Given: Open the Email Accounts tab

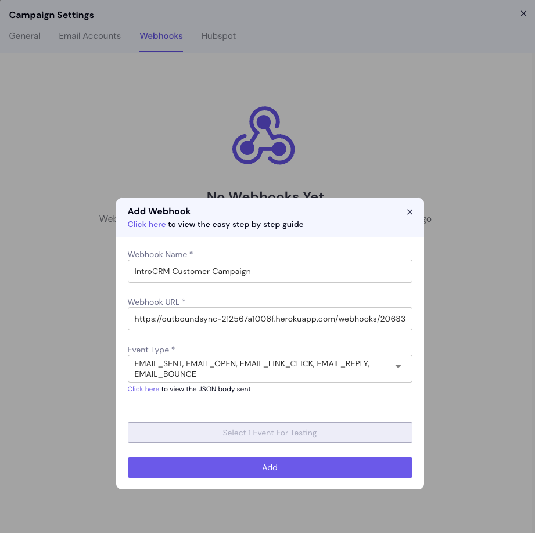Looking at the screenshot, I should point(89,36).
